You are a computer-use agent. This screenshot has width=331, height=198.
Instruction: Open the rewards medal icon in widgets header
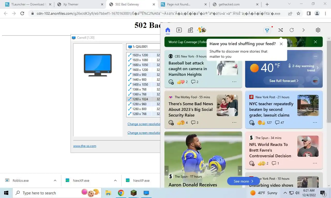point(267,30)
